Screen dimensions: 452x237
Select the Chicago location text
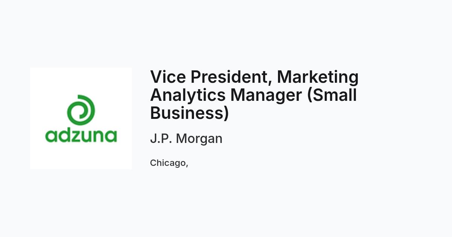169,163
